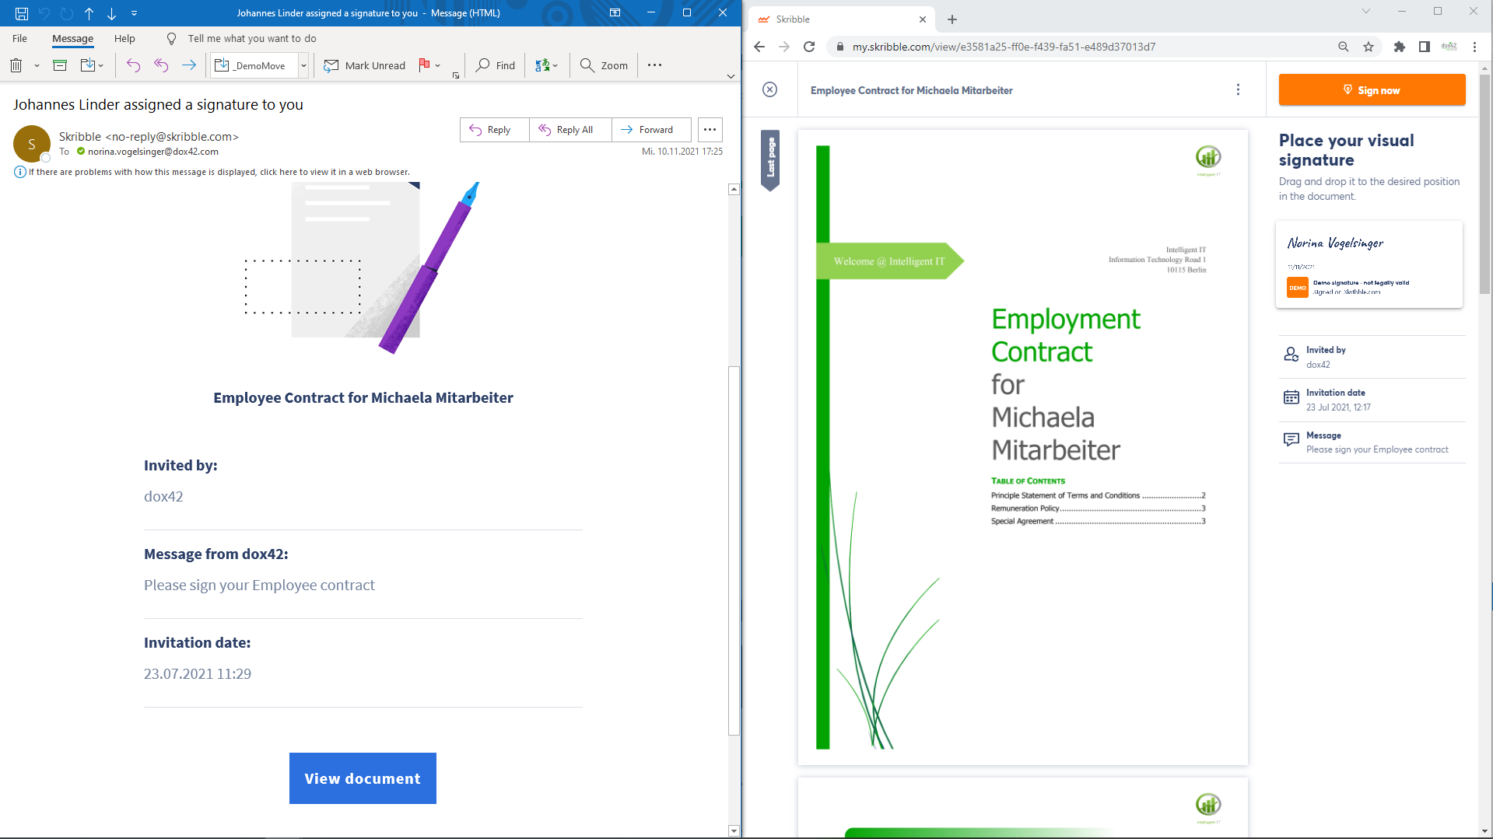The height and width of the screenshot is (839, 1493).
Task: Open more actions ellipsis in message header
Action: coord(710,130)
